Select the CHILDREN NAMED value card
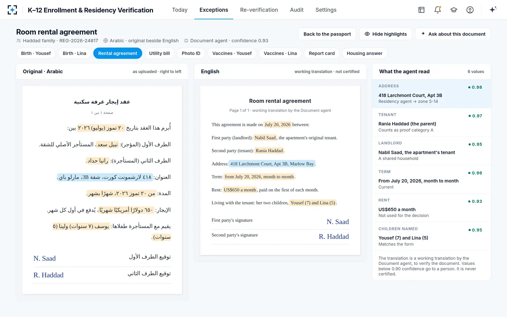The image size is (507, 317). point(431,236)
